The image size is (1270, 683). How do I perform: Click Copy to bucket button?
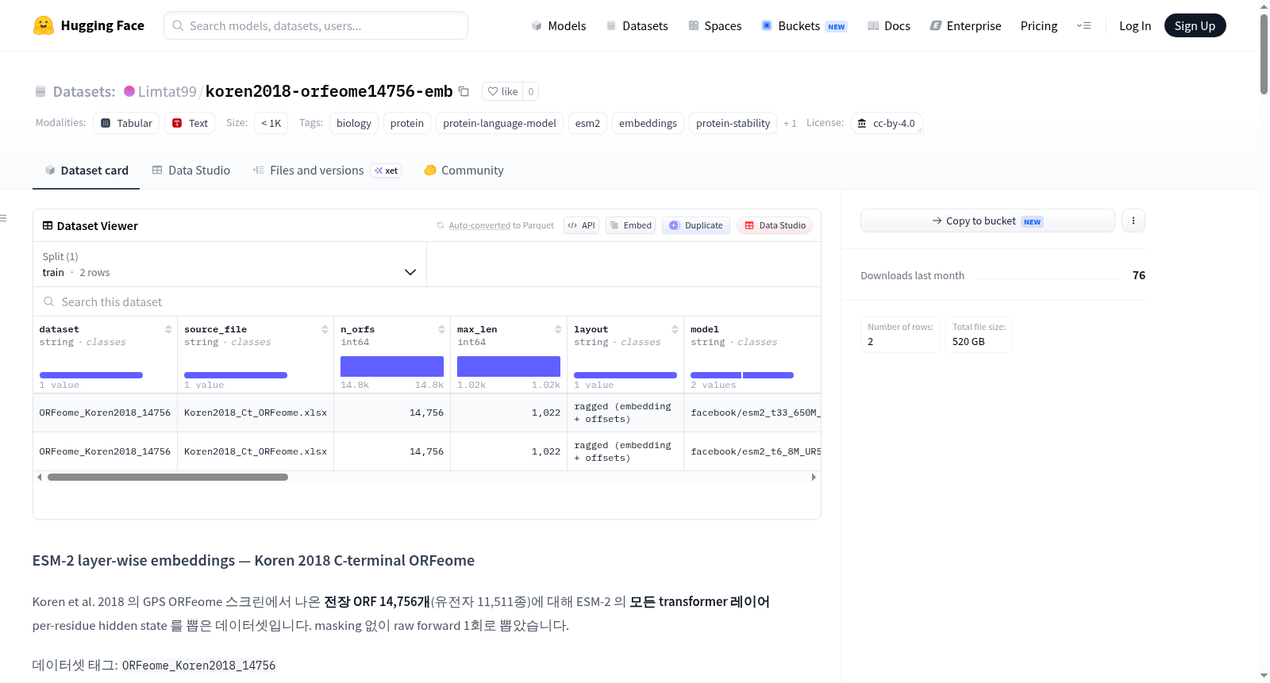[x=987, y=221]
